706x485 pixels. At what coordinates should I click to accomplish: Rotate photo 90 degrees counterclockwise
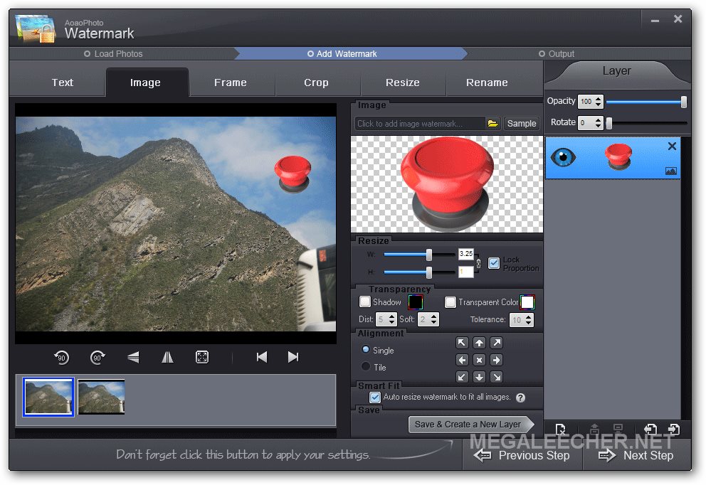(x=62, y=357)
